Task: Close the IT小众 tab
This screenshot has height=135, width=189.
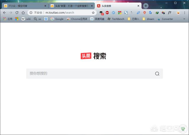Action: pos(45,6)
